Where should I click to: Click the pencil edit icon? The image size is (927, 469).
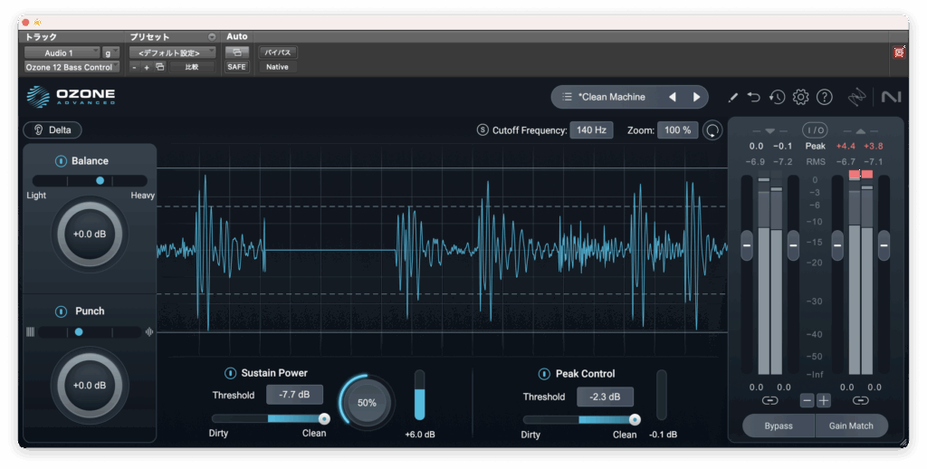[x=732, y=97]
